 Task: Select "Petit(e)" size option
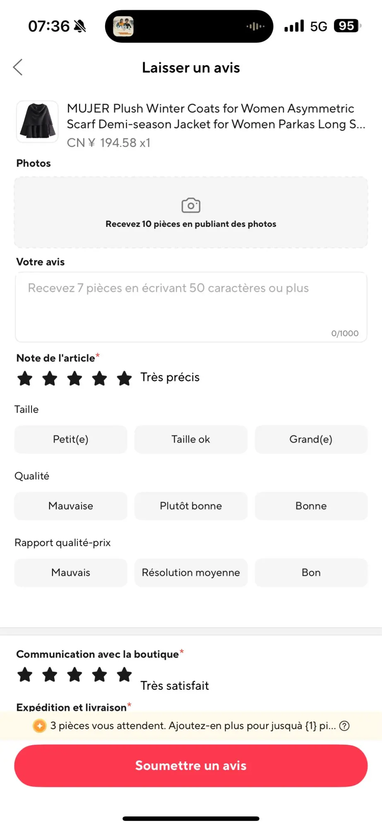click(71, 439)
